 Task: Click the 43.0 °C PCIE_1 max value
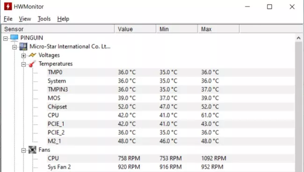click(210, 124)
